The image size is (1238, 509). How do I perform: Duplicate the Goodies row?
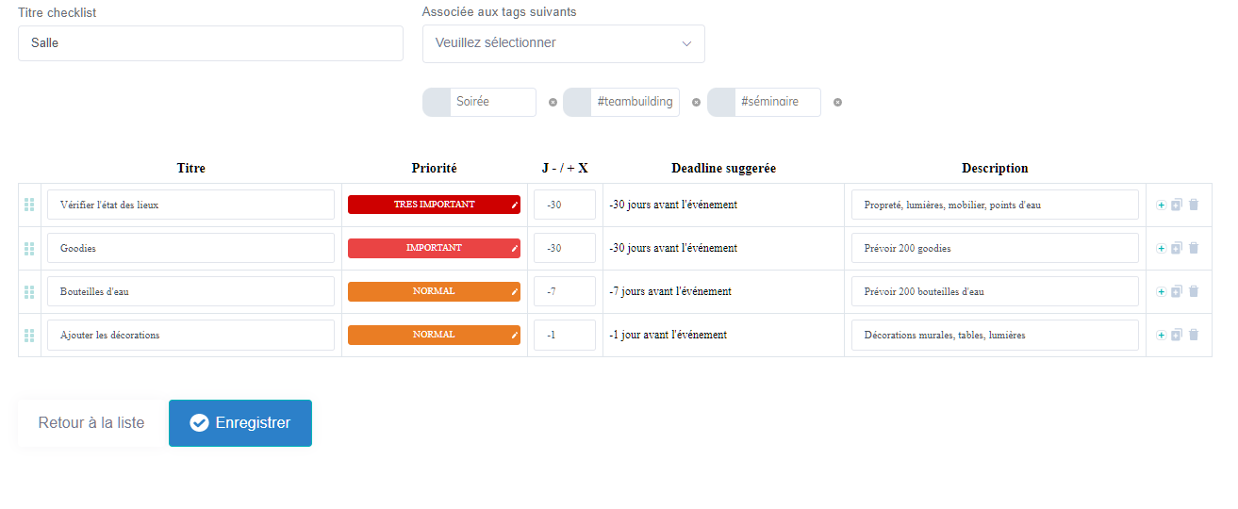point(1176,248)
